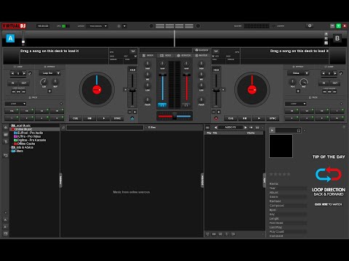349x261 pixels.
Task: Select deck A in the waveform area
Action: pyautogui.click(x=10, y=38)
